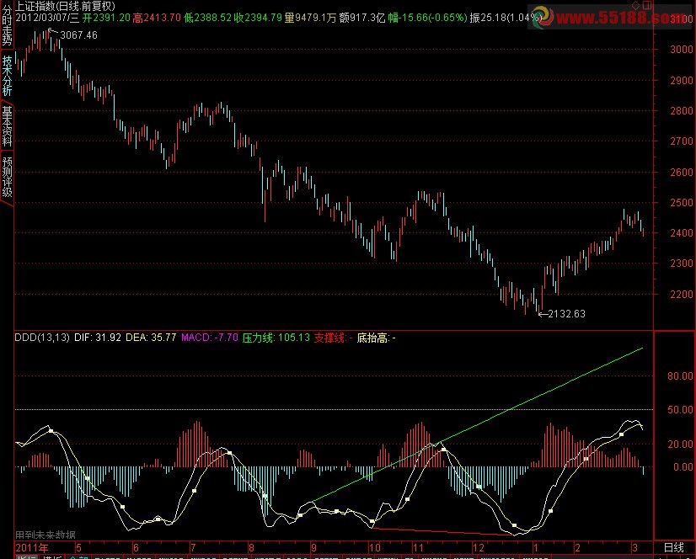The width and height of the screenshot is (696, 559).
Task: Click the 用到未来数据 notice text
Action: (x=46, y=535)
